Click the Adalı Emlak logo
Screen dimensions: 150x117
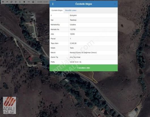[9, 105]
